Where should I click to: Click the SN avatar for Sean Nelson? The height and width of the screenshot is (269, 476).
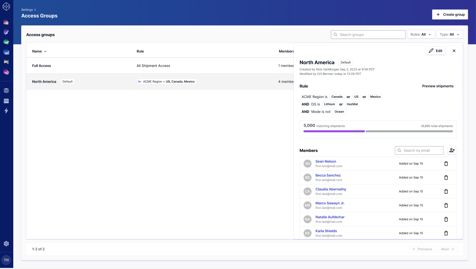tap(308, 164)
